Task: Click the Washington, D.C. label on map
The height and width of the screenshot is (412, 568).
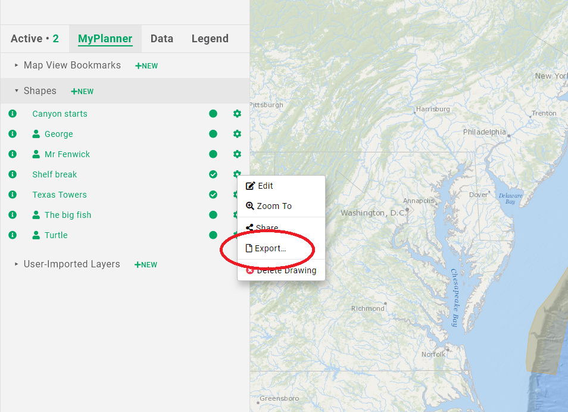Action: pyautogui.click(x=373, y=213)
